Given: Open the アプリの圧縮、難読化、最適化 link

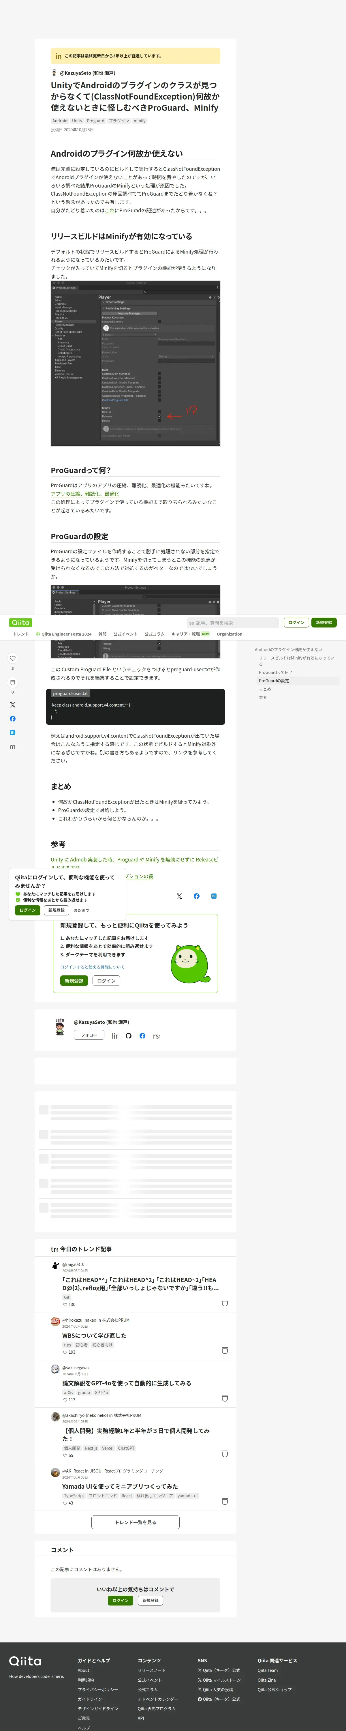Looking at the screenshot, I should pos(85,493).
